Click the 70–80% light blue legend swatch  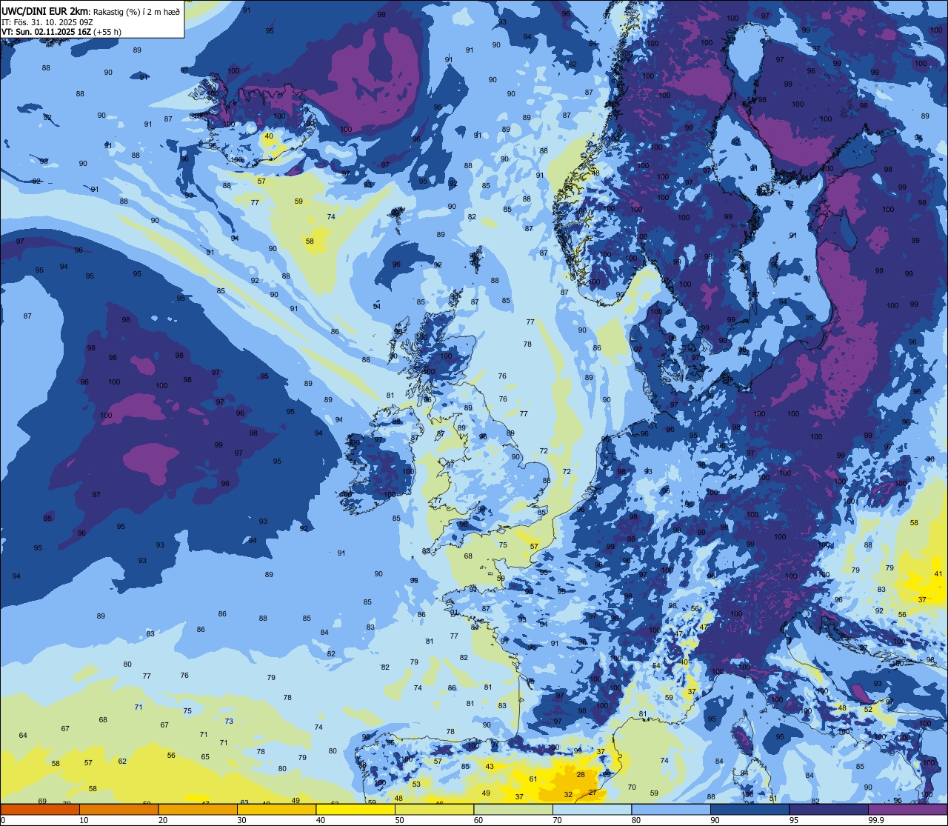point(592,809)
